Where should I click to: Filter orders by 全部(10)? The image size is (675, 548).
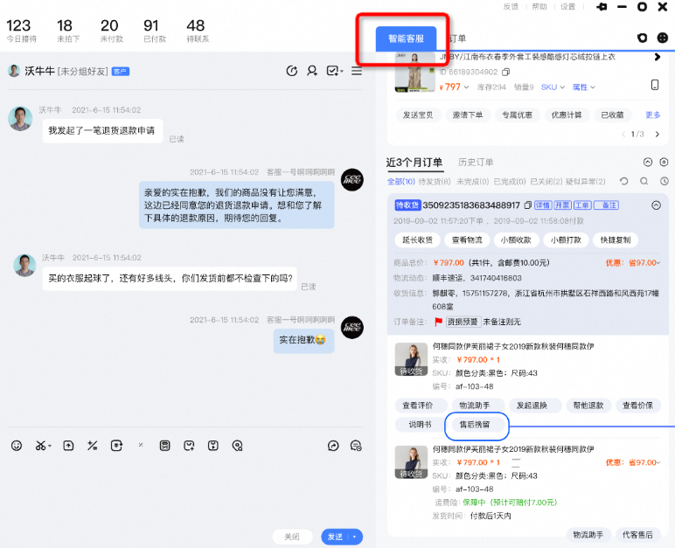coord(401,181)
